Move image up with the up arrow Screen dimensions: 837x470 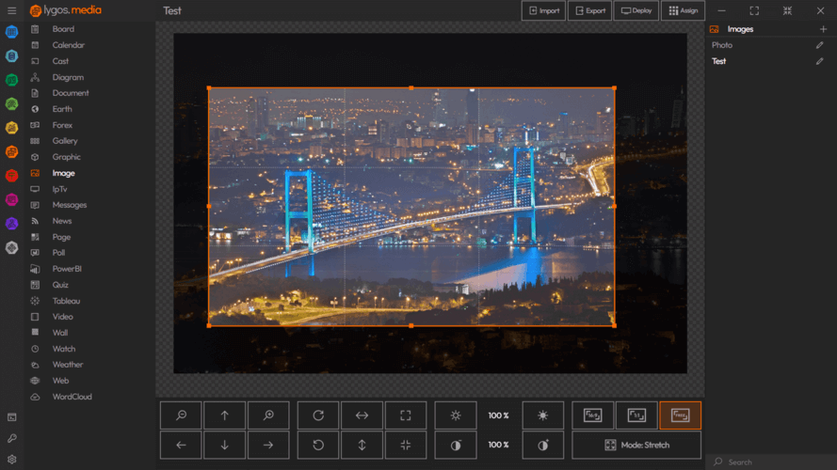pyautogui.click(x=225, y=415)
